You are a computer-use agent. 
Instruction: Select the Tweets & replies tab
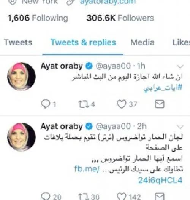coord(83,42)
